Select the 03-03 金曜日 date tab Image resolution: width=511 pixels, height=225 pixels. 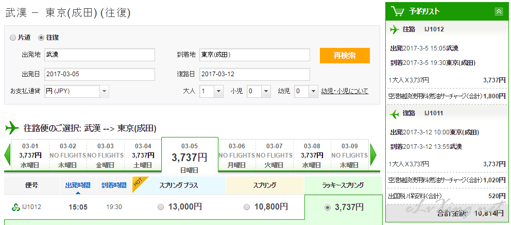[106, 155]
